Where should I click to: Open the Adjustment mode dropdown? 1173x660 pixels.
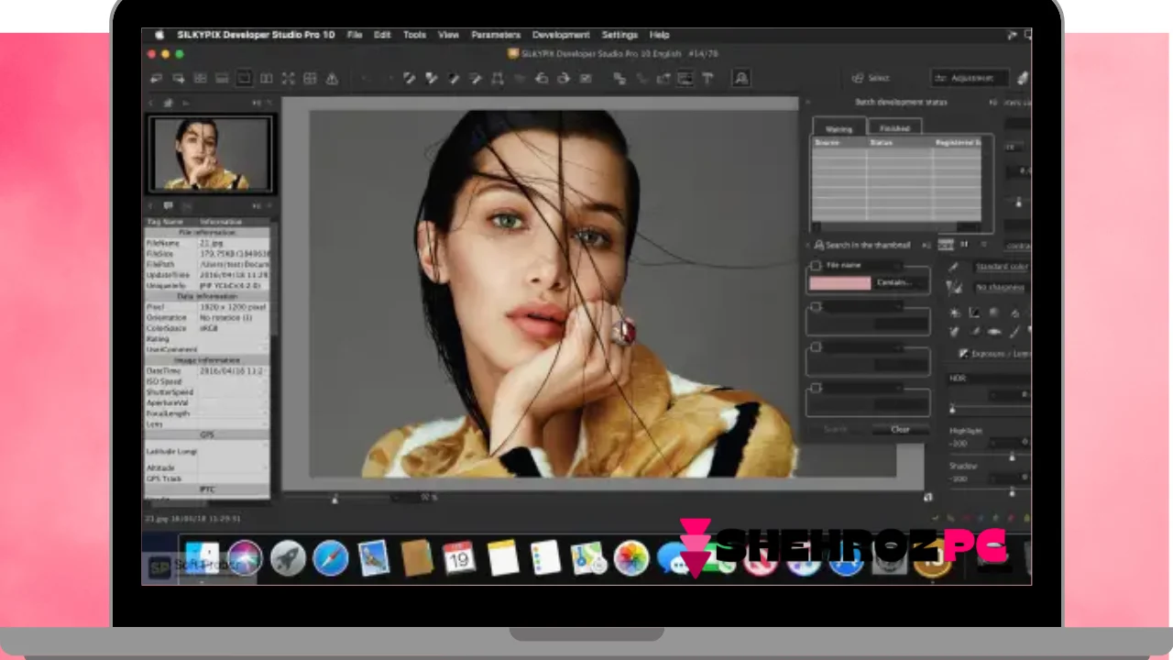click(x=970, y=79)
